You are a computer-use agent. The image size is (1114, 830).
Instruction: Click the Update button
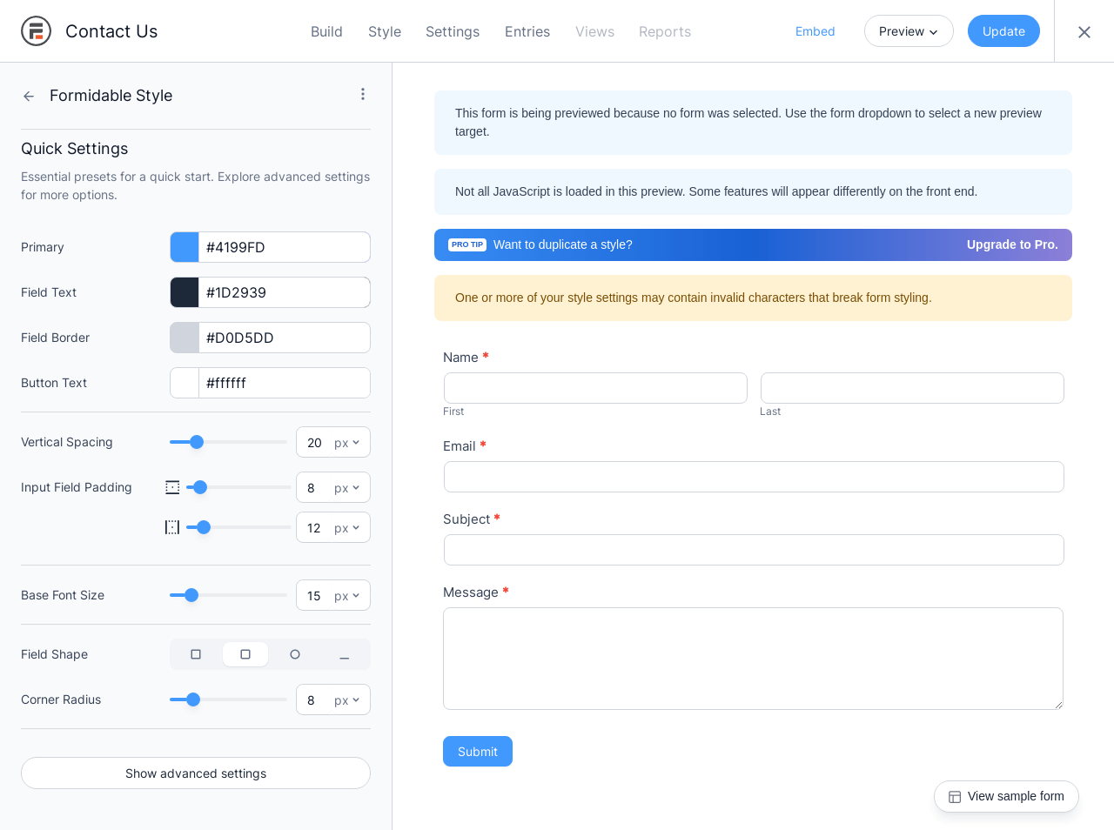point(1003,31)
